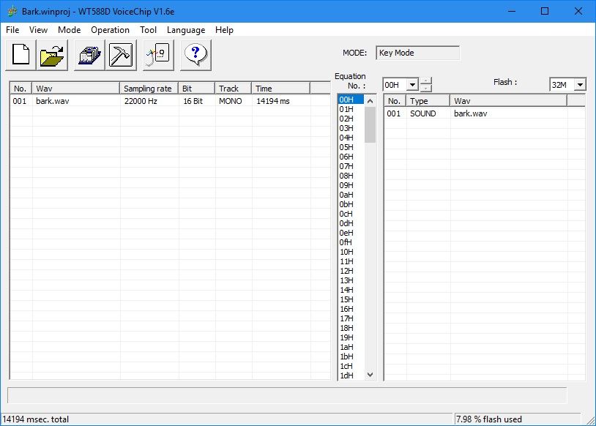The image size is (596, 426).
Task: Click the empty progress bar at the bottom
Action: click(x=287, y=395)
